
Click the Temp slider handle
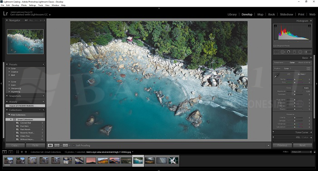[x=294, y=80]
